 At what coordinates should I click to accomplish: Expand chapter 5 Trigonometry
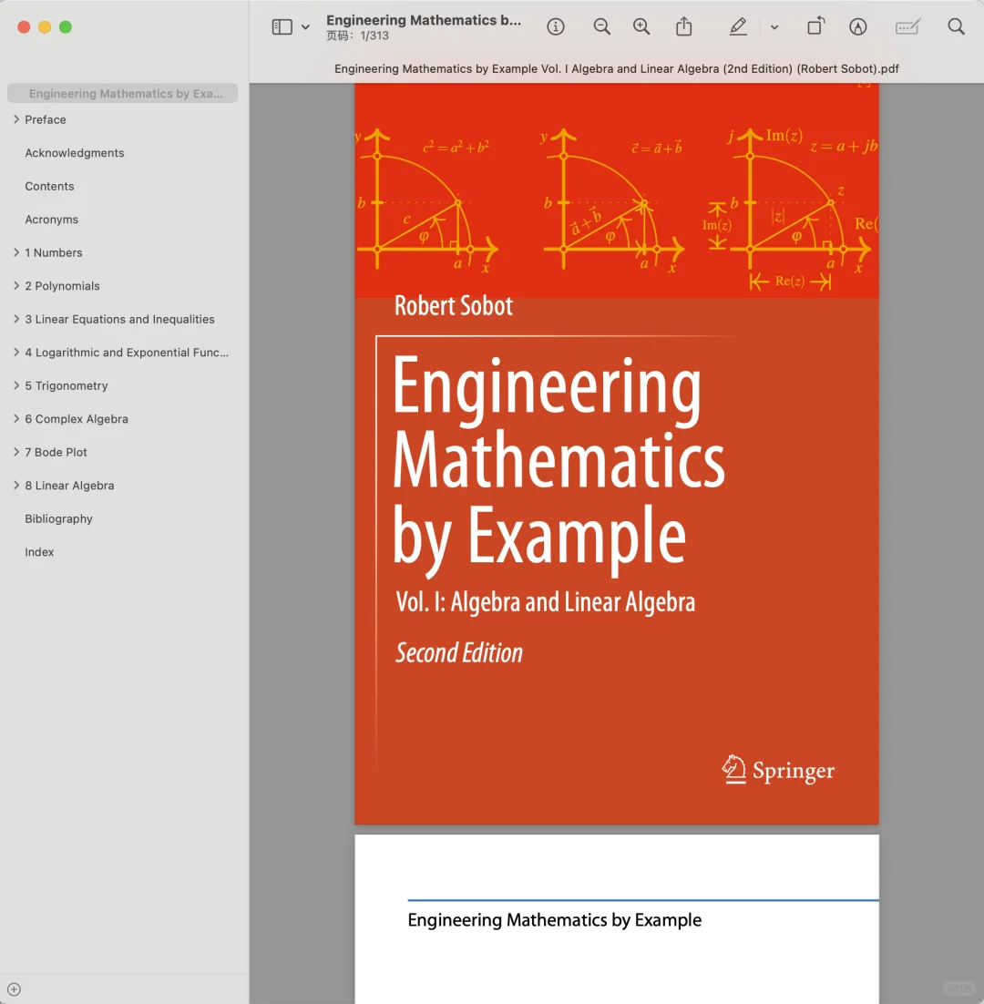point(16,385)
